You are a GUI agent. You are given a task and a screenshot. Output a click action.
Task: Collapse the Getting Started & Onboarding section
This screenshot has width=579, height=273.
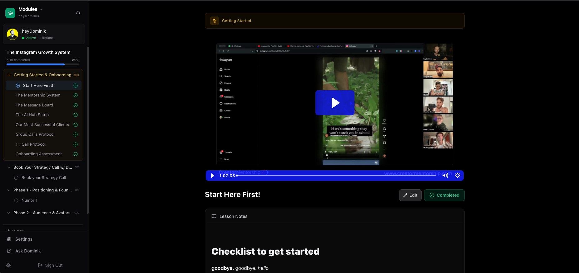click(9, 75)
